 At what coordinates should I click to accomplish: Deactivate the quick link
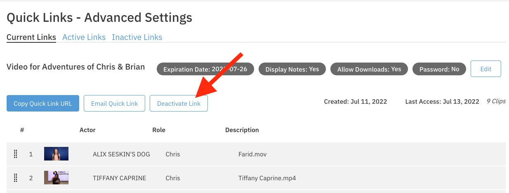[179, 104]
